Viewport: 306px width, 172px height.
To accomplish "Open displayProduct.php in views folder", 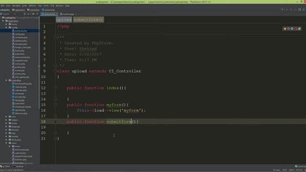I will [23, 156].
